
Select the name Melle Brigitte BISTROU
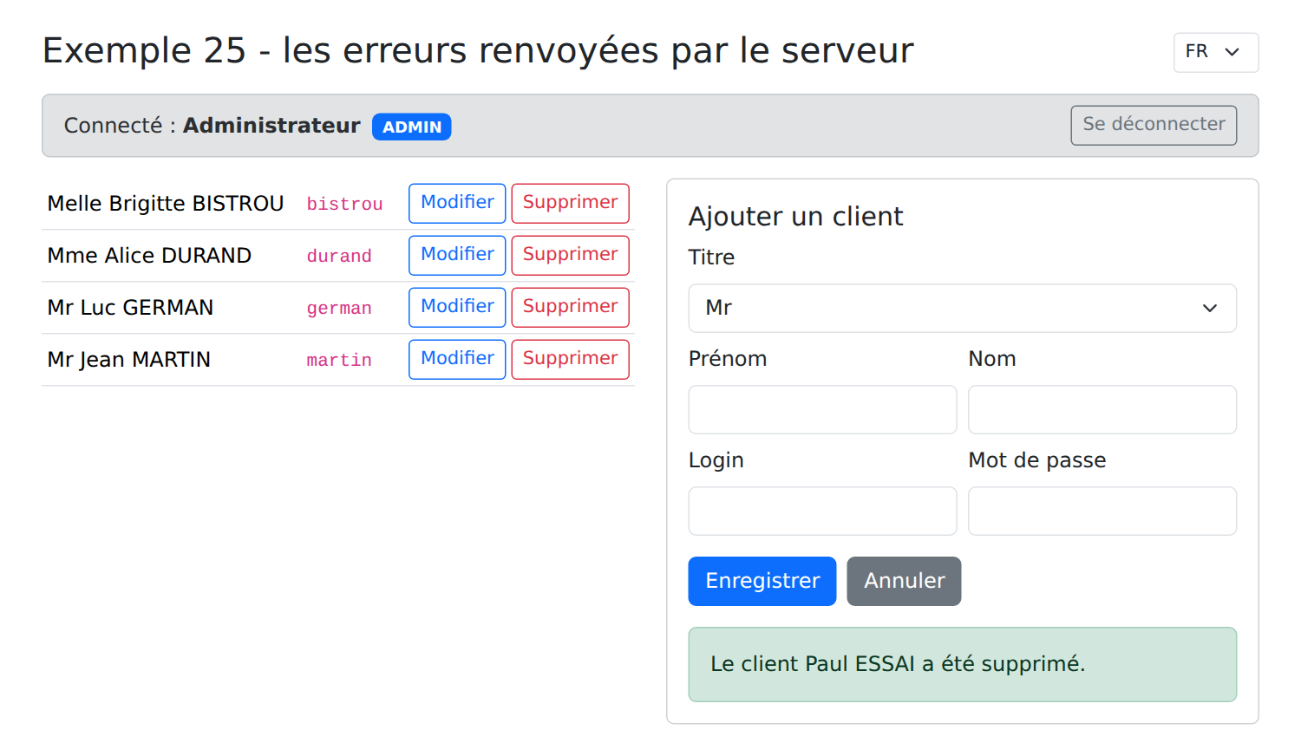pyautogui.click(x=166, y=204)
